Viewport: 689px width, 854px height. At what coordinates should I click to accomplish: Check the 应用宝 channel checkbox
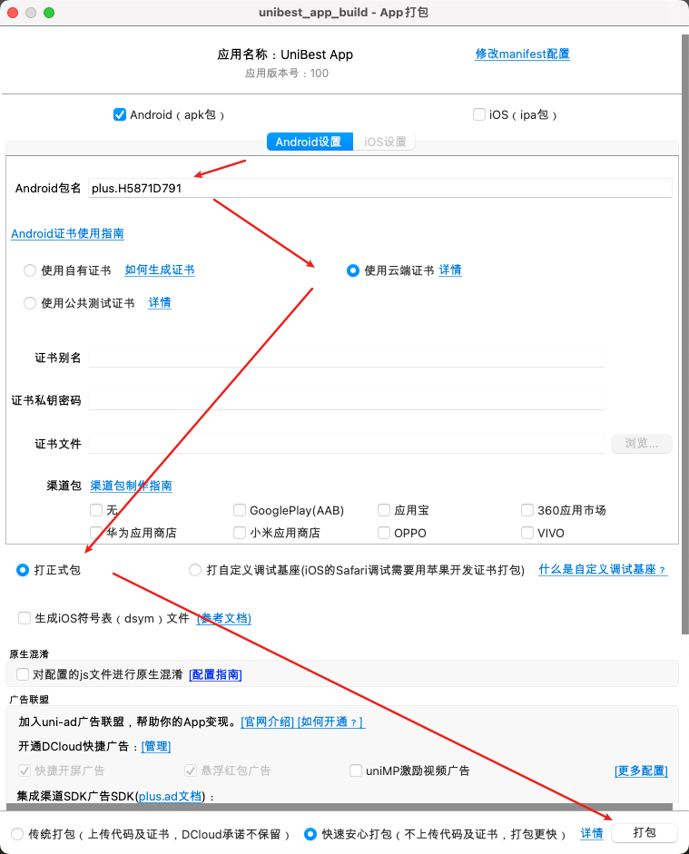pos(384,510)
